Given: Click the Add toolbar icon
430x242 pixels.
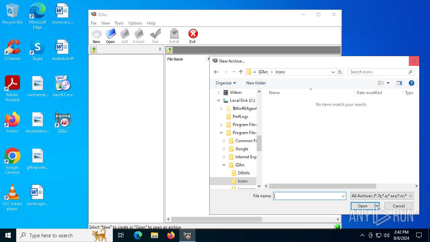Looking at the screenshot, I should click(125, 36).
